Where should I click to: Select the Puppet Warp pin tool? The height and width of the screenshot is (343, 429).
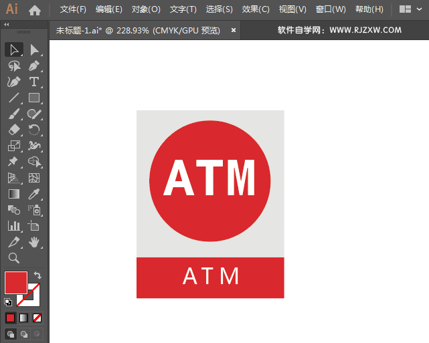(x=14, y=162)
